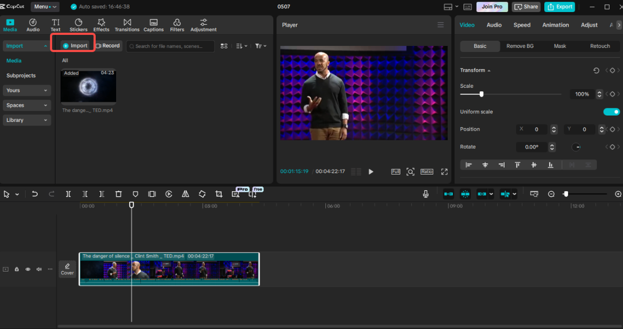Click the Export button
The height and width of the screenshot is (329, 623).
[x=559, y=6]
